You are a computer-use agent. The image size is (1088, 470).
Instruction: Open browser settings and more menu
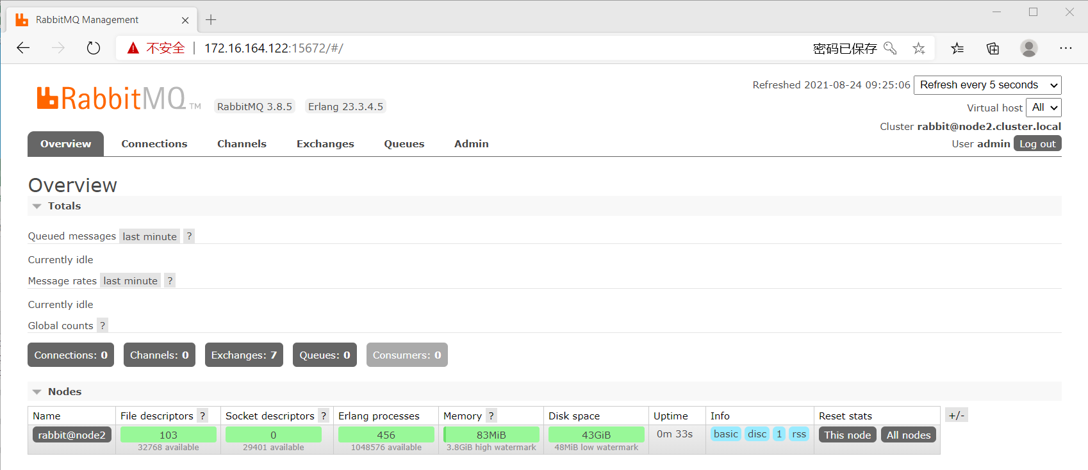(x=1066, y=48)
